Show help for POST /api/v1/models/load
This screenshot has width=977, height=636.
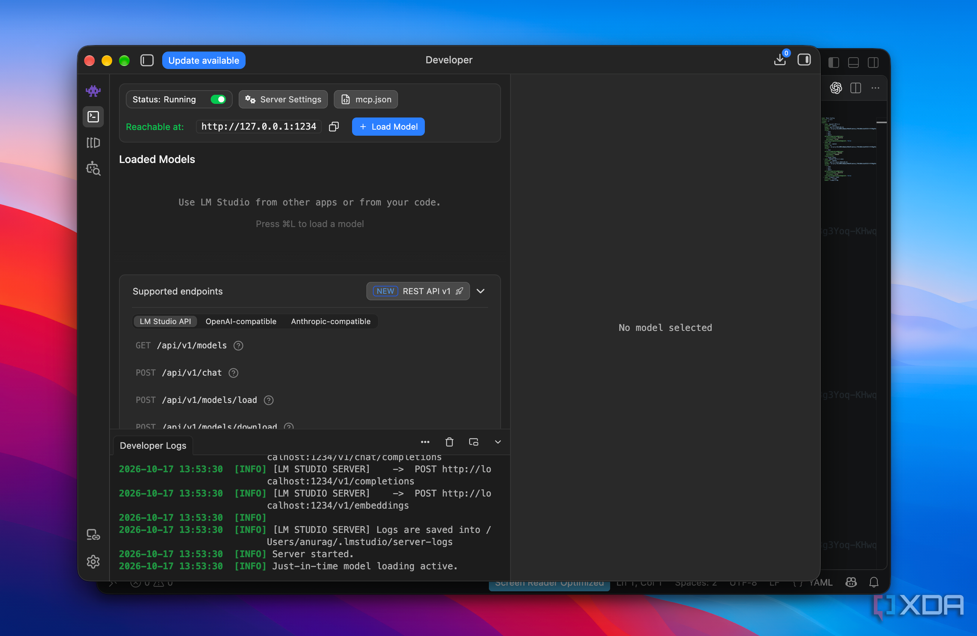point(268,400)
